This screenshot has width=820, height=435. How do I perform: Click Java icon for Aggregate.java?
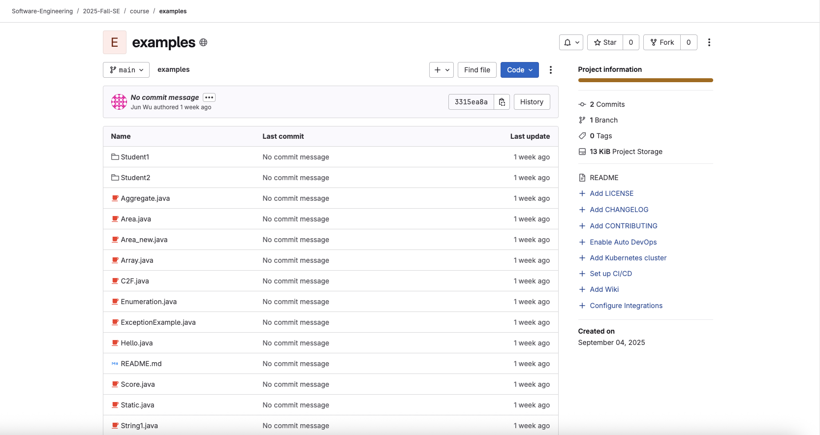tap(115, 198)
